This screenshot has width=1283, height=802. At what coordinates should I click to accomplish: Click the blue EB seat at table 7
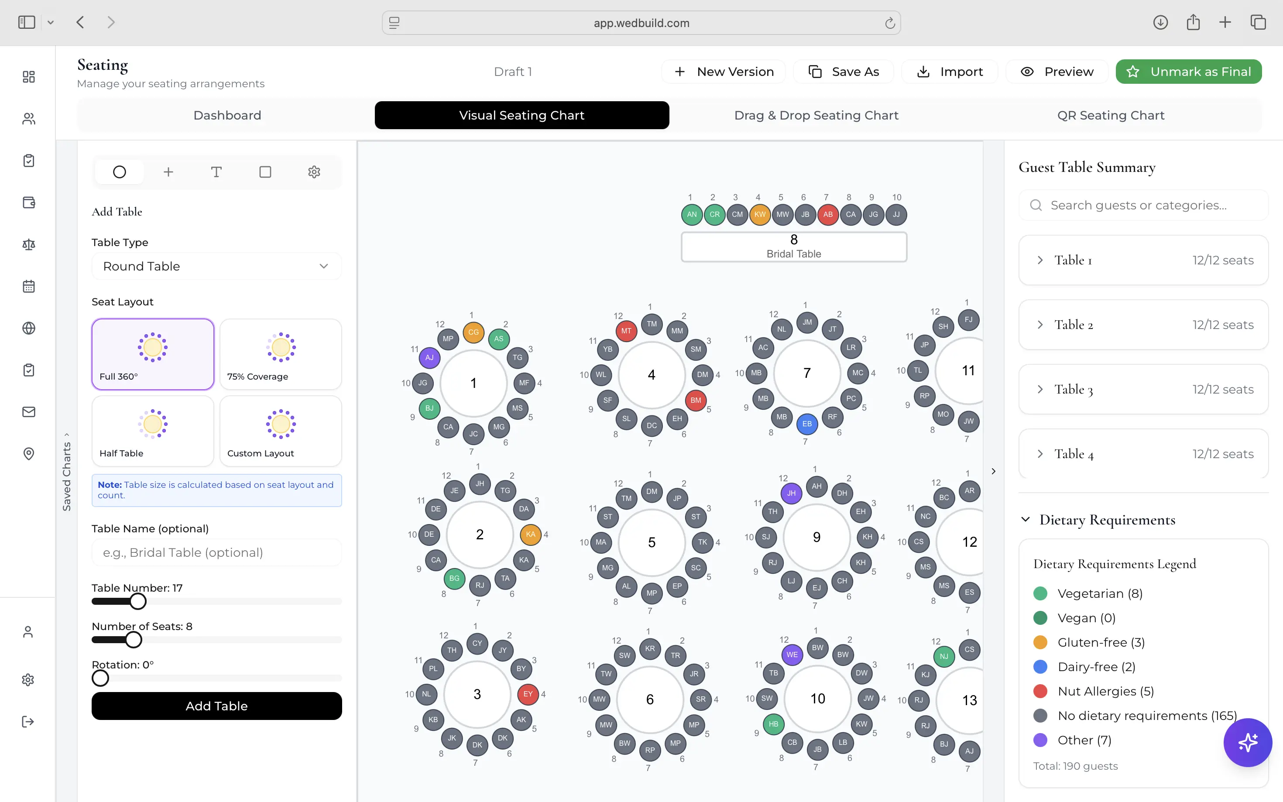click(807, 423)
